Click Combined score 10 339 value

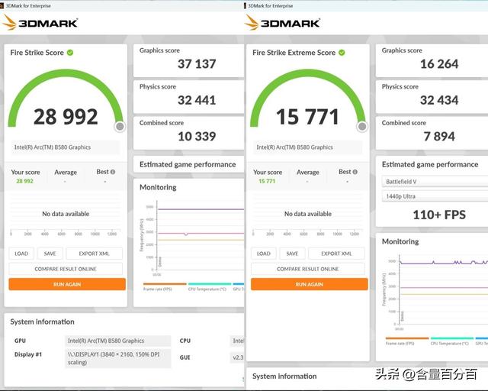(197, 136)
